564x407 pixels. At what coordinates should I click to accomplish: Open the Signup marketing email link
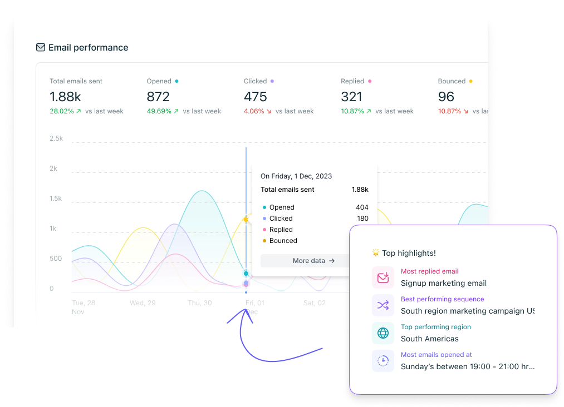[x=443, y=283]
